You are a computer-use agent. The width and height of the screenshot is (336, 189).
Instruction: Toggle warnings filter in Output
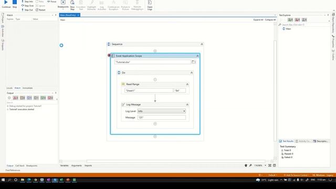pyautogui.click(x=23, y=98)
